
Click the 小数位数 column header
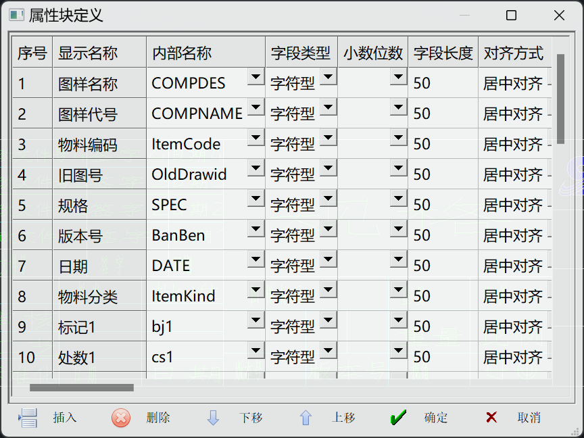pyautogui.click(x=373, y=52)
